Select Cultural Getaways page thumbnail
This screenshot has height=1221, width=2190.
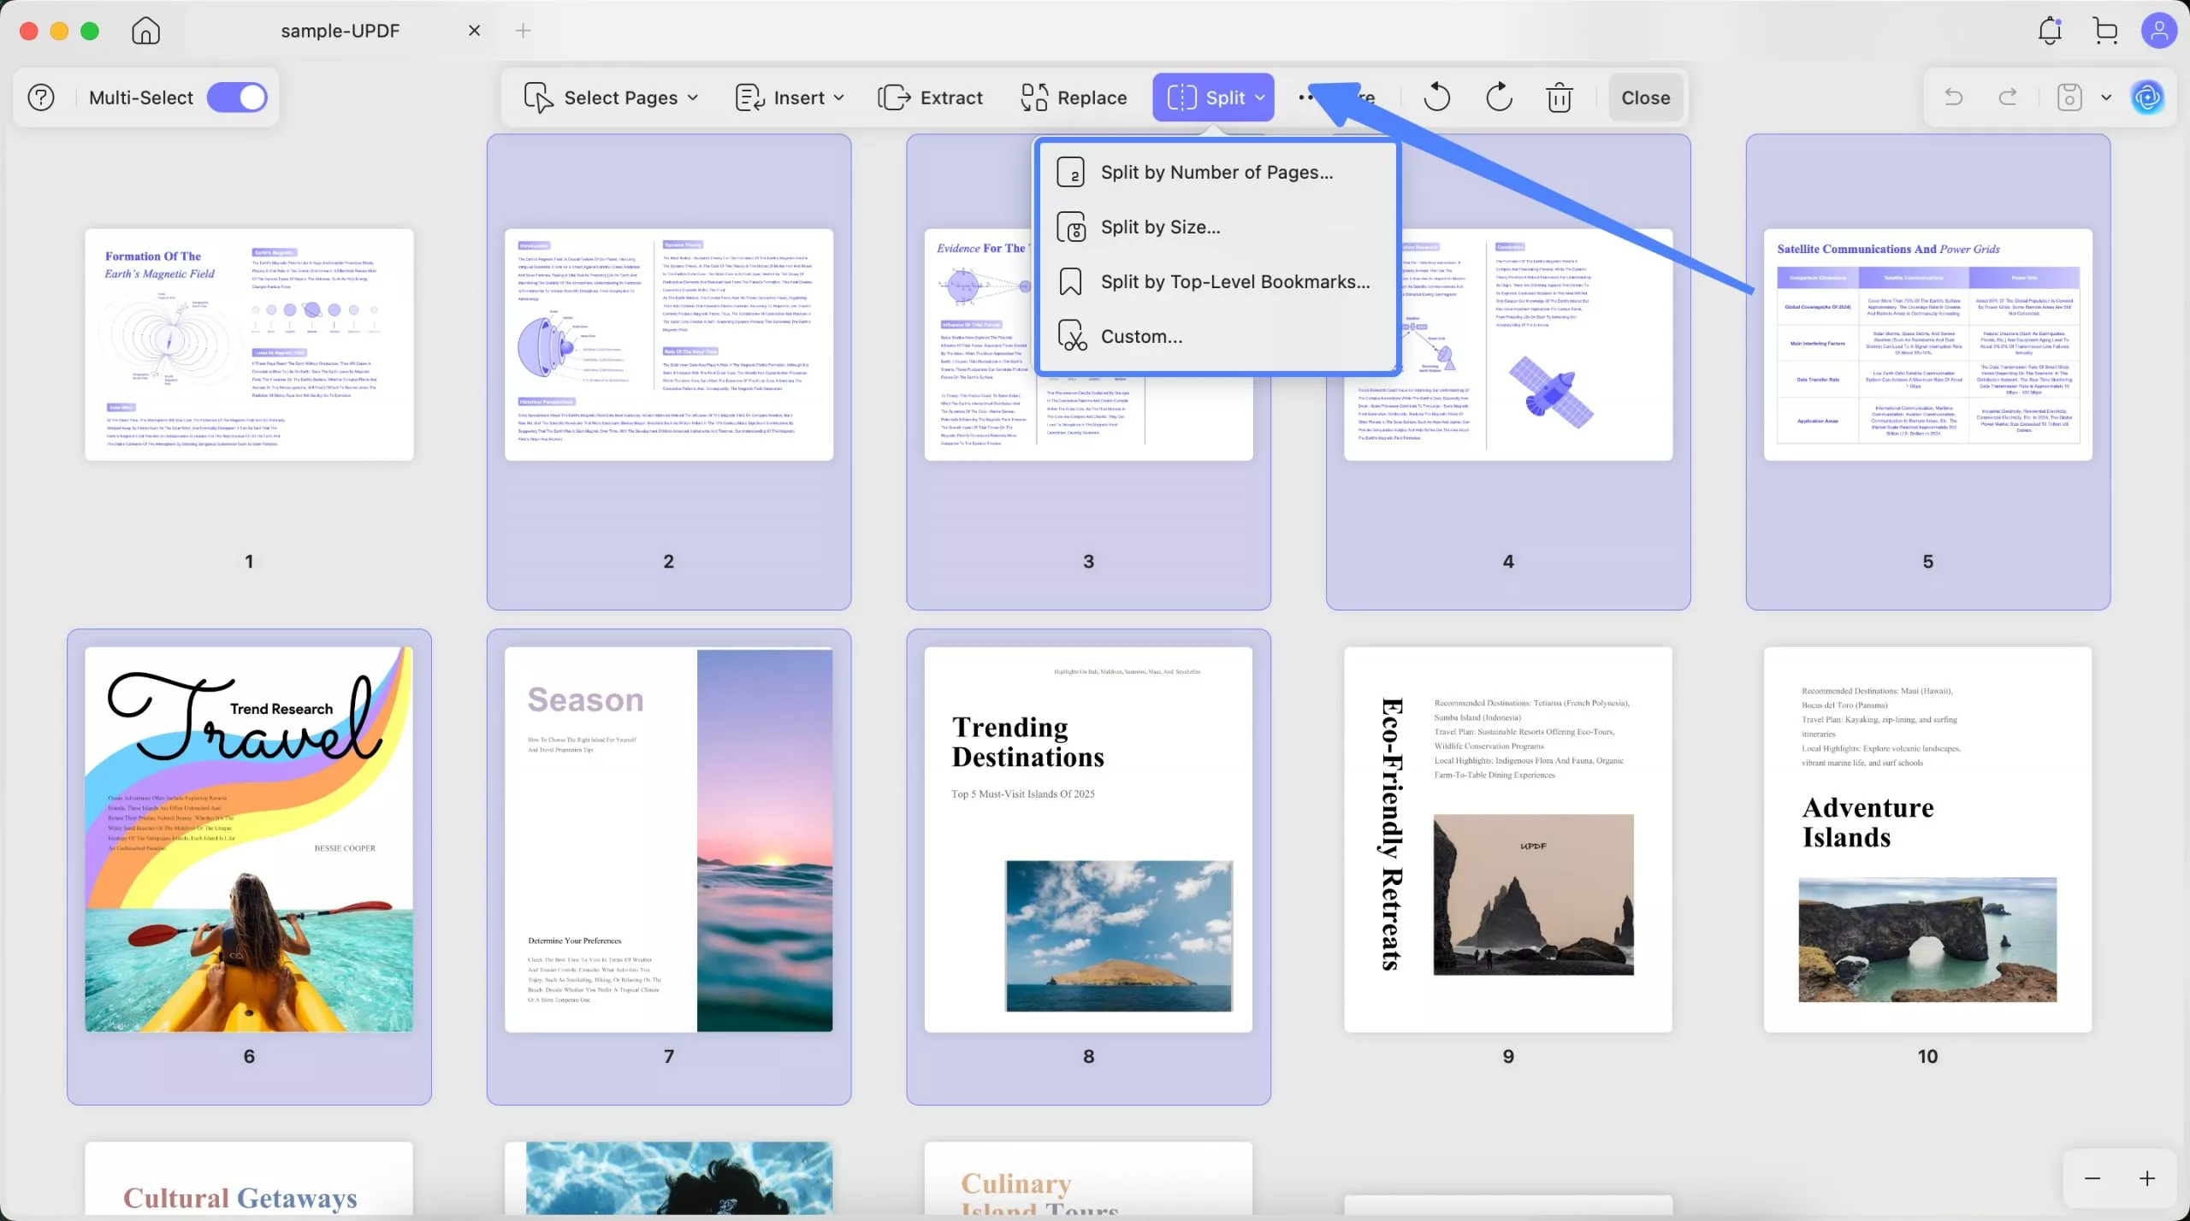(249, 1177)
